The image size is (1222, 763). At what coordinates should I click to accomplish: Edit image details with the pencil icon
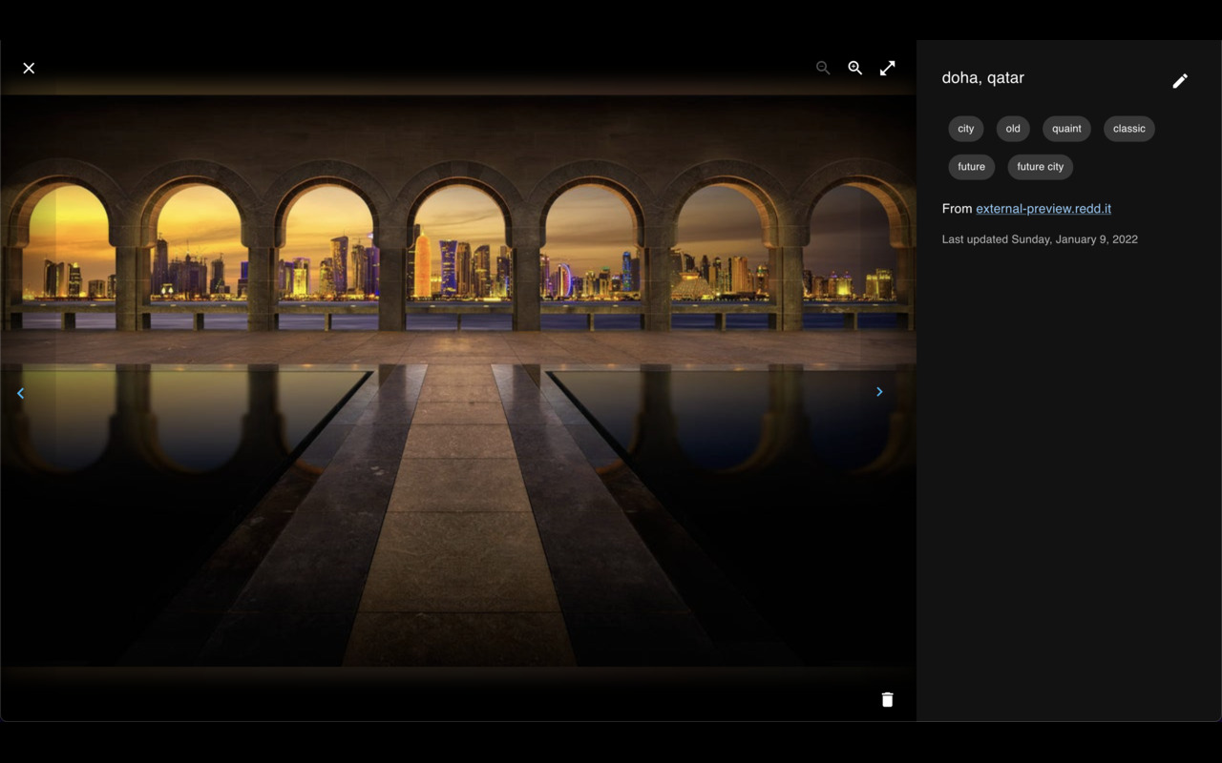click(x=1180, y=81)
